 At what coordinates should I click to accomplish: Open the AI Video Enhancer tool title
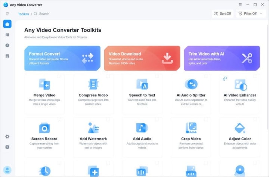[240, 95]
